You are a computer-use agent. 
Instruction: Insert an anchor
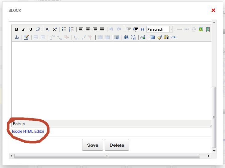point(17,37)
